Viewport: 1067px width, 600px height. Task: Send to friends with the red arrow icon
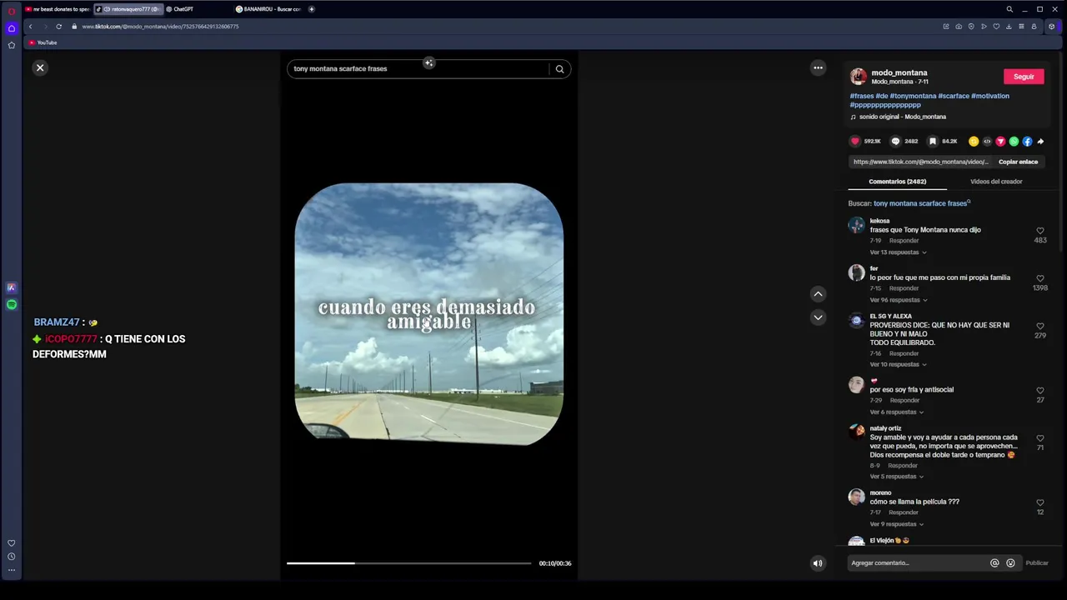[x=1000, y=142]
